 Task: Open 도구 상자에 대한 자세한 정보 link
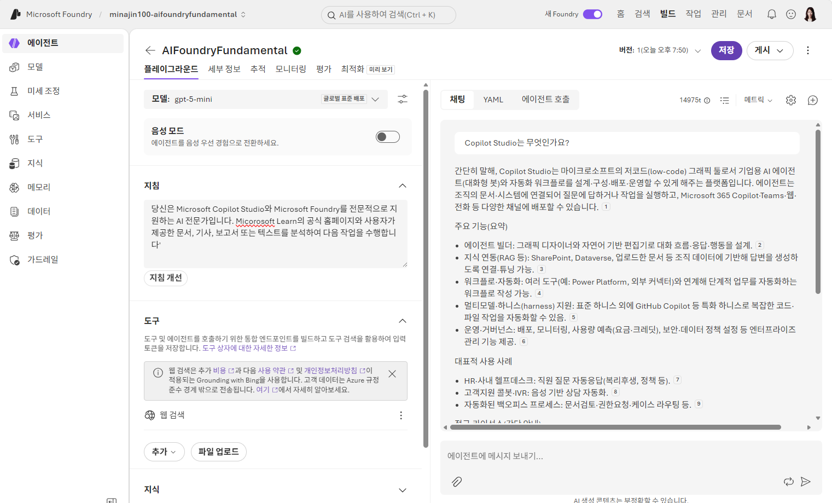[249, 348]
